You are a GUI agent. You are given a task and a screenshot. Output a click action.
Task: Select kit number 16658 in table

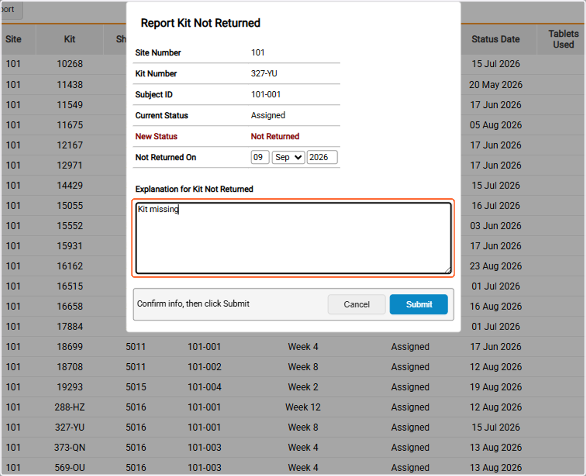(70, 306)
